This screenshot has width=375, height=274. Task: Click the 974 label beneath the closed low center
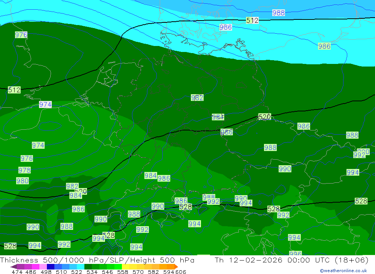[x=38, y=145]
